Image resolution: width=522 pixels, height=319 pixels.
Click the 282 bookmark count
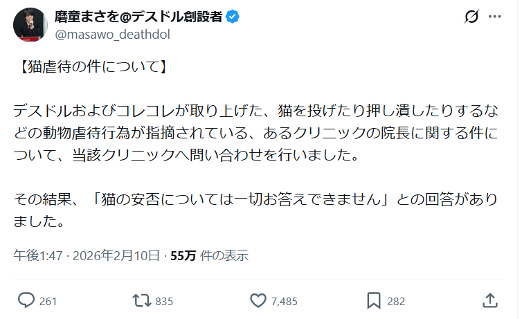[x=396, y=301]
